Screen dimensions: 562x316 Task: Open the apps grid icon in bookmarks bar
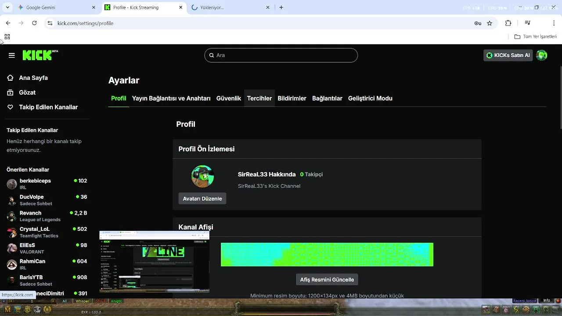click(x=7, y=37)
